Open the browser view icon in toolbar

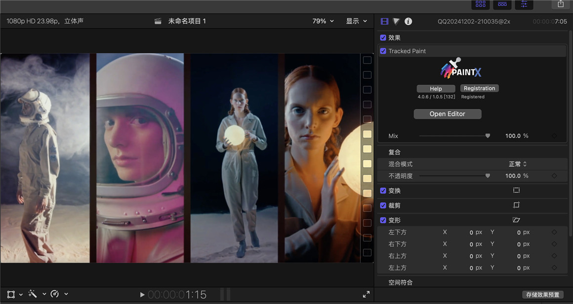coord(481,4)
